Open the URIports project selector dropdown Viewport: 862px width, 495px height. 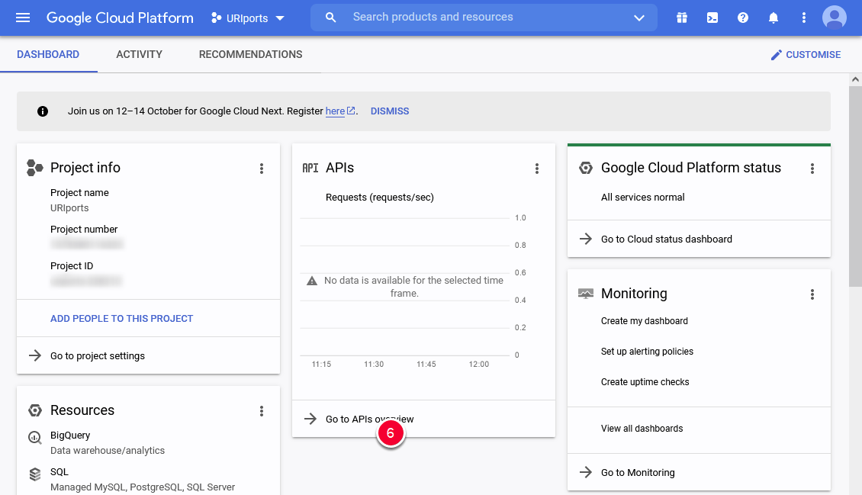coord(246,18)
